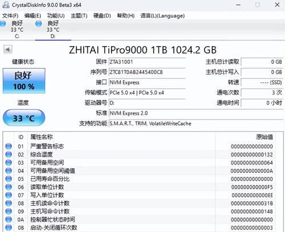Select the 主机写命令计数 attribute name
Viewport: 285px width, 232px height.
pyautogui.click(x=50, y=212)
